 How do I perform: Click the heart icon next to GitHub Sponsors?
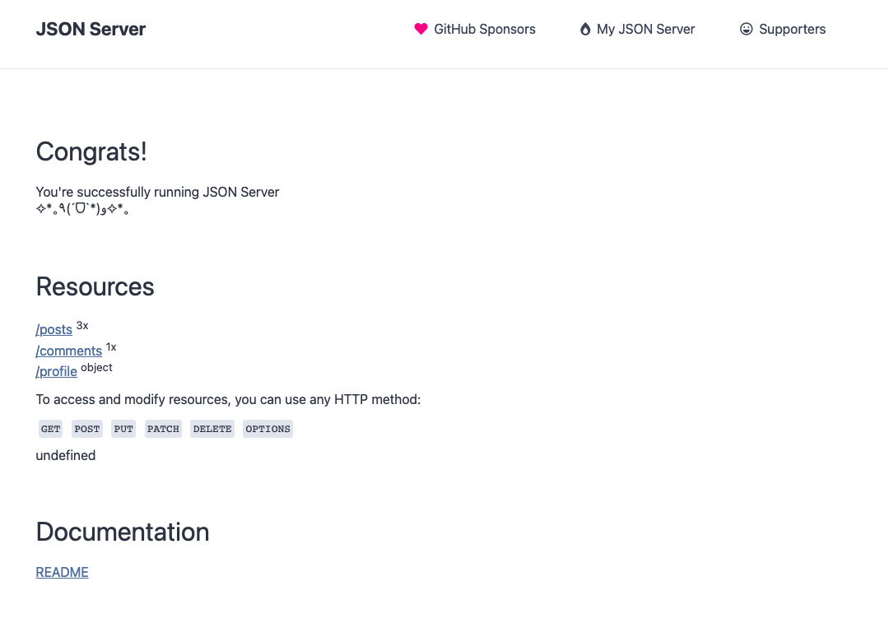point(421,29)
